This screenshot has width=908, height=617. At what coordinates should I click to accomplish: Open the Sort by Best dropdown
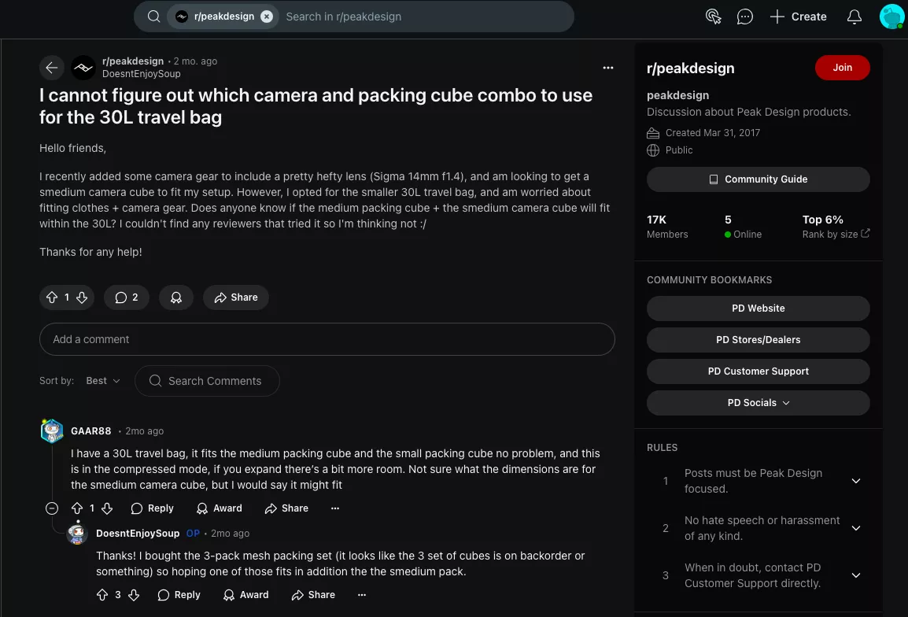point(103,381)
